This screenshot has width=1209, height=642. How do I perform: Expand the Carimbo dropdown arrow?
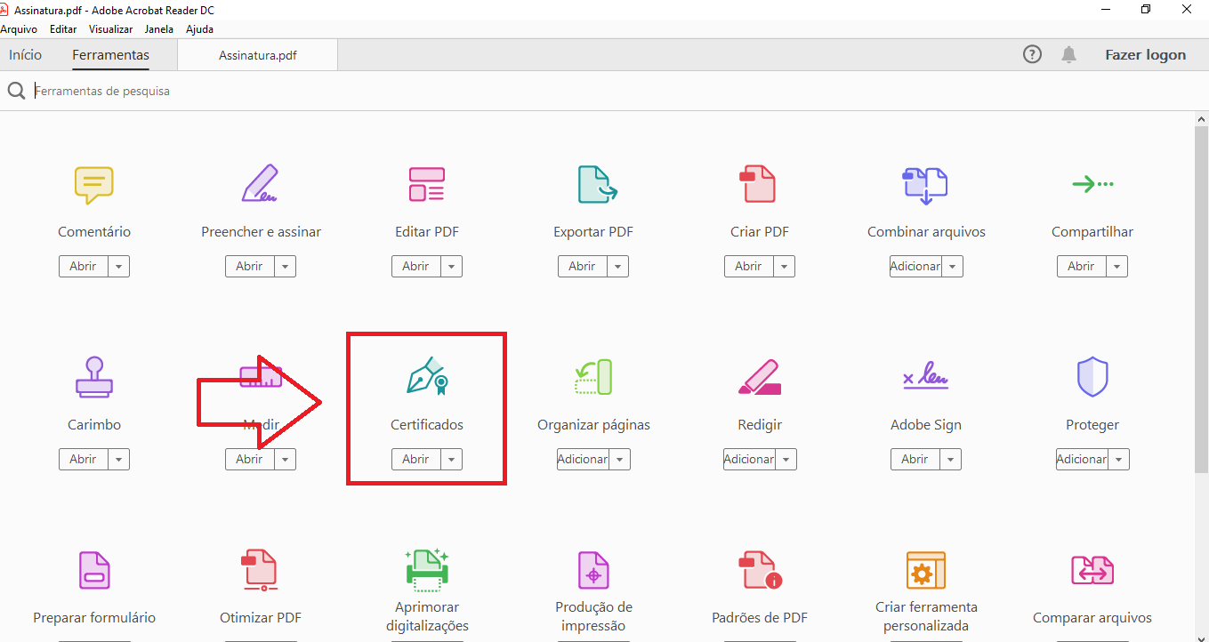point(119,459)
